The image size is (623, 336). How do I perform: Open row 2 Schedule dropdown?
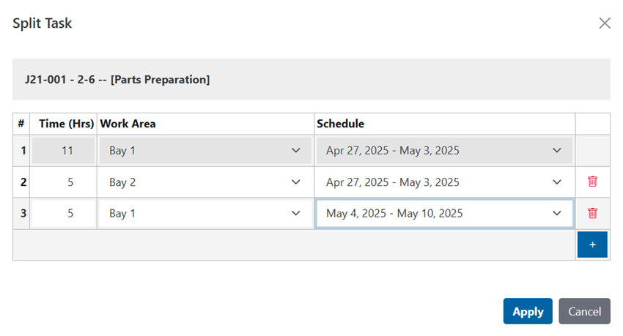pyautogui.click(x=444, y=182)
